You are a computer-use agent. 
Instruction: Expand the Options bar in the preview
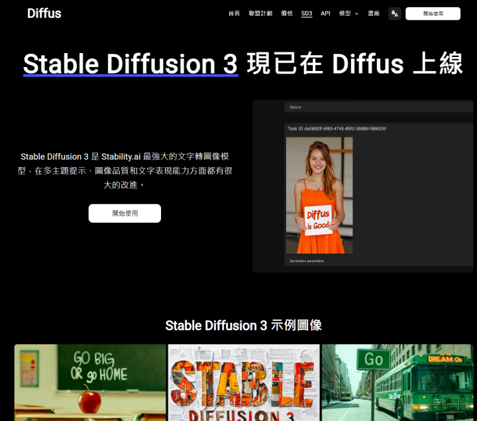[378, 107]
